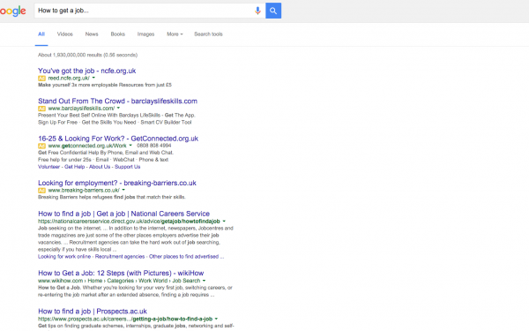Open 'Stand Out From The Crowd' Barclays link
Viewport: 529px width, 331px height.
(x=117, y=101)
